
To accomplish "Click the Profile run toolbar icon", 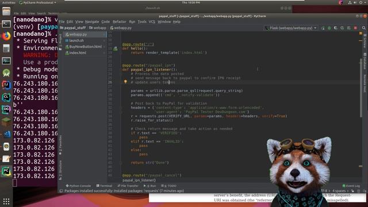I will (x=342, y=28).
